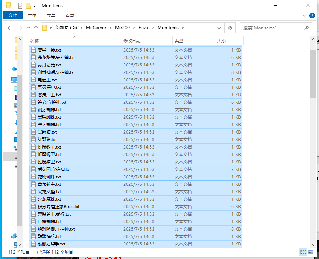
Task: Click the file icon of 电僵王.txt
Action: [34, 80]
